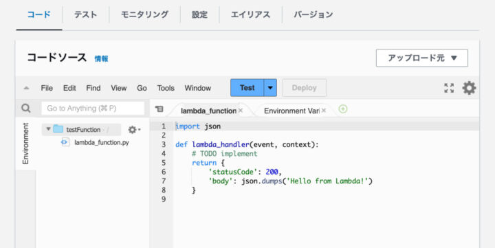Close the lambda_function editor tab

pos(241,111)
